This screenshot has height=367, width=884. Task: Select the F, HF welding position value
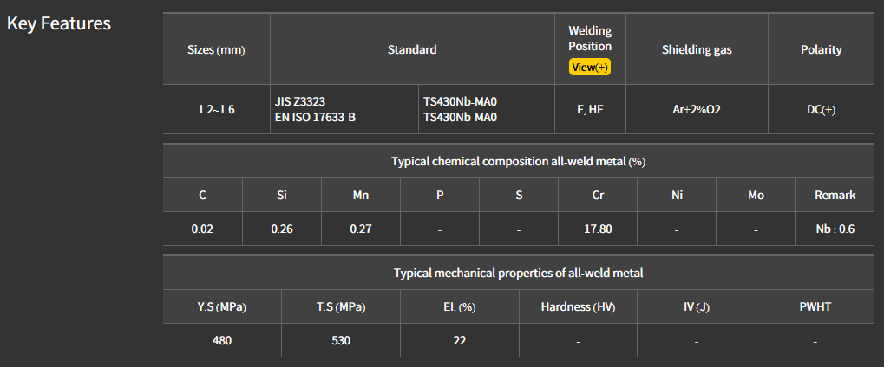[x=590, y=109]
